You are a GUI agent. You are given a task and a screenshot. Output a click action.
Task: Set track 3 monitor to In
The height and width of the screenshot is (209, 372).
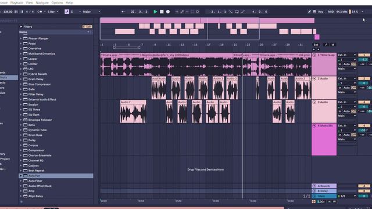[340, 111]
